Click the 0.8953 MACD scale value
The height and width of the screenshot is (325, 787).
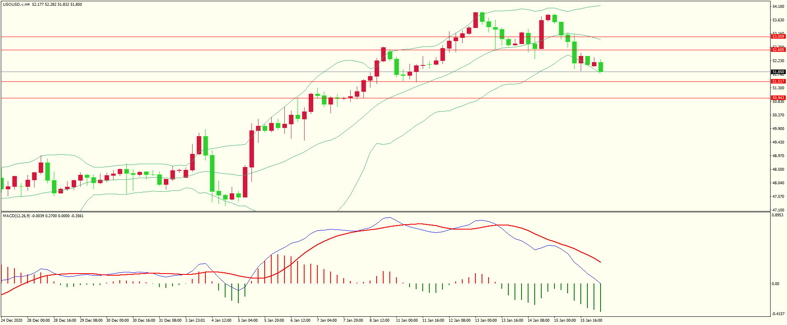click(778, 215)
